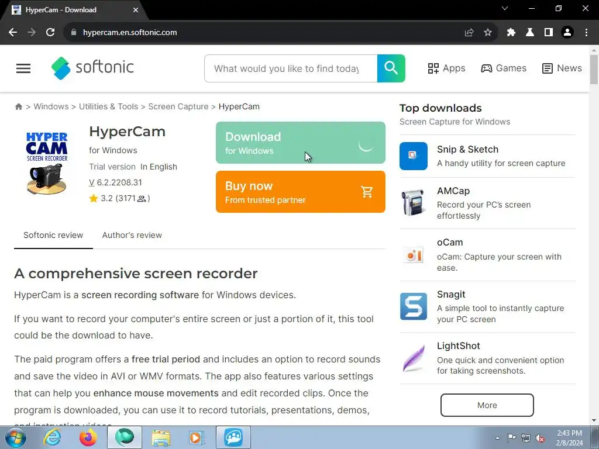Open the Snagit title link
The image size is (599, 449).
click(x=451, y=295)
